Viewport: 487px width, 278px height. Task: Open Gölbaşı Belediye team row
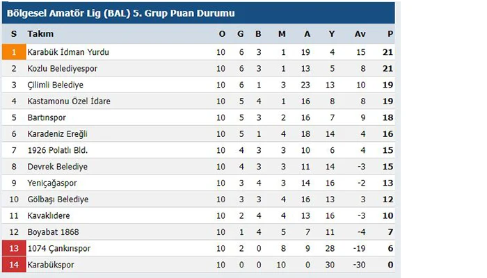[58, 199]
